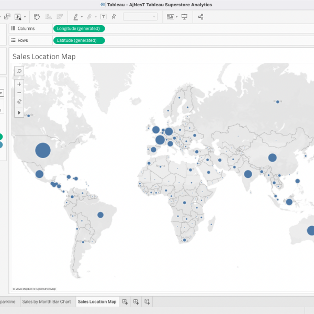This screenshot has height=314, width=314.
Task: Click the new story icon
Action: (x=148, y=302)
